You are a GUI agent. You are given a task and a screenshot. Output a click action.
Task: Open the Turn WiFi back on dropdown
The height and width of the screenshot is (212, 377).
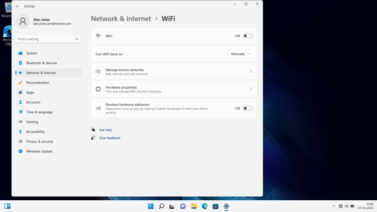(241, 54)
